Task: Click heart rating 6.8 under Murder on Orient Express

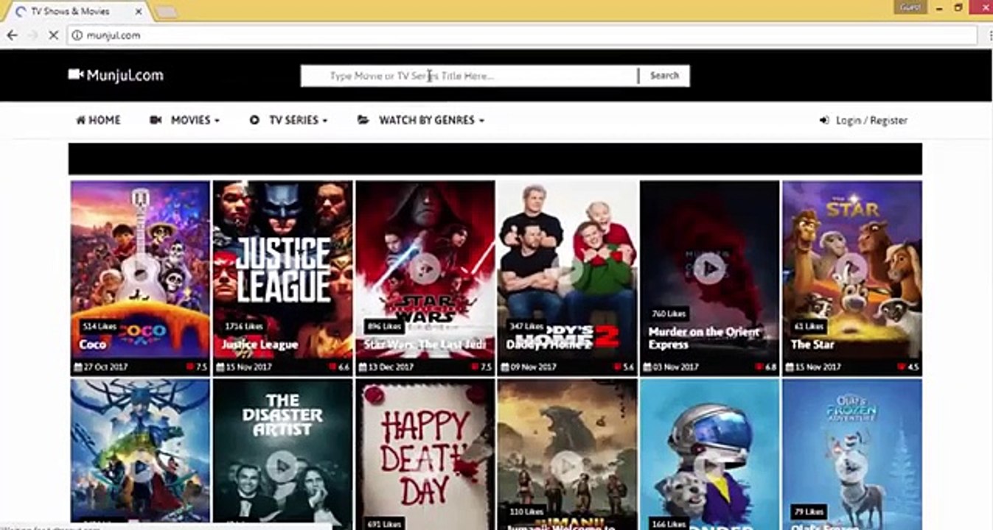Action: tap(765, 367)
